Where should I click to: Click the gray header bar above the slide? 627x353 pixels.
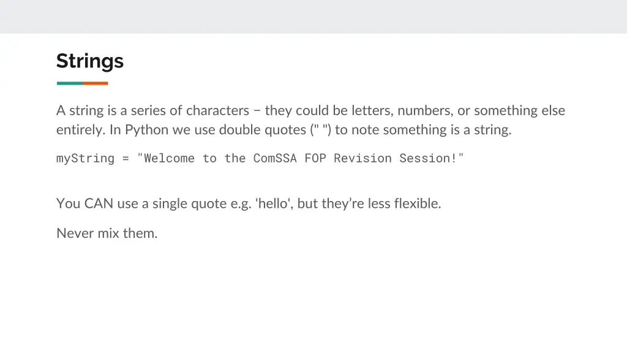click(x=313, y=17)
